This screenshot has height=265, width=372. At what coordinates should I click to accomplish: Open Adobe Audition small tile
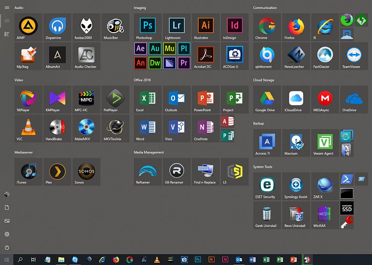click(155, 48)
